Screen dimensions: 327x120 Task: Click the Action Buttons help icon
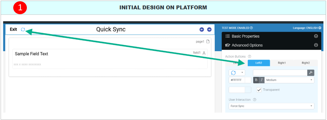(249, 56)
